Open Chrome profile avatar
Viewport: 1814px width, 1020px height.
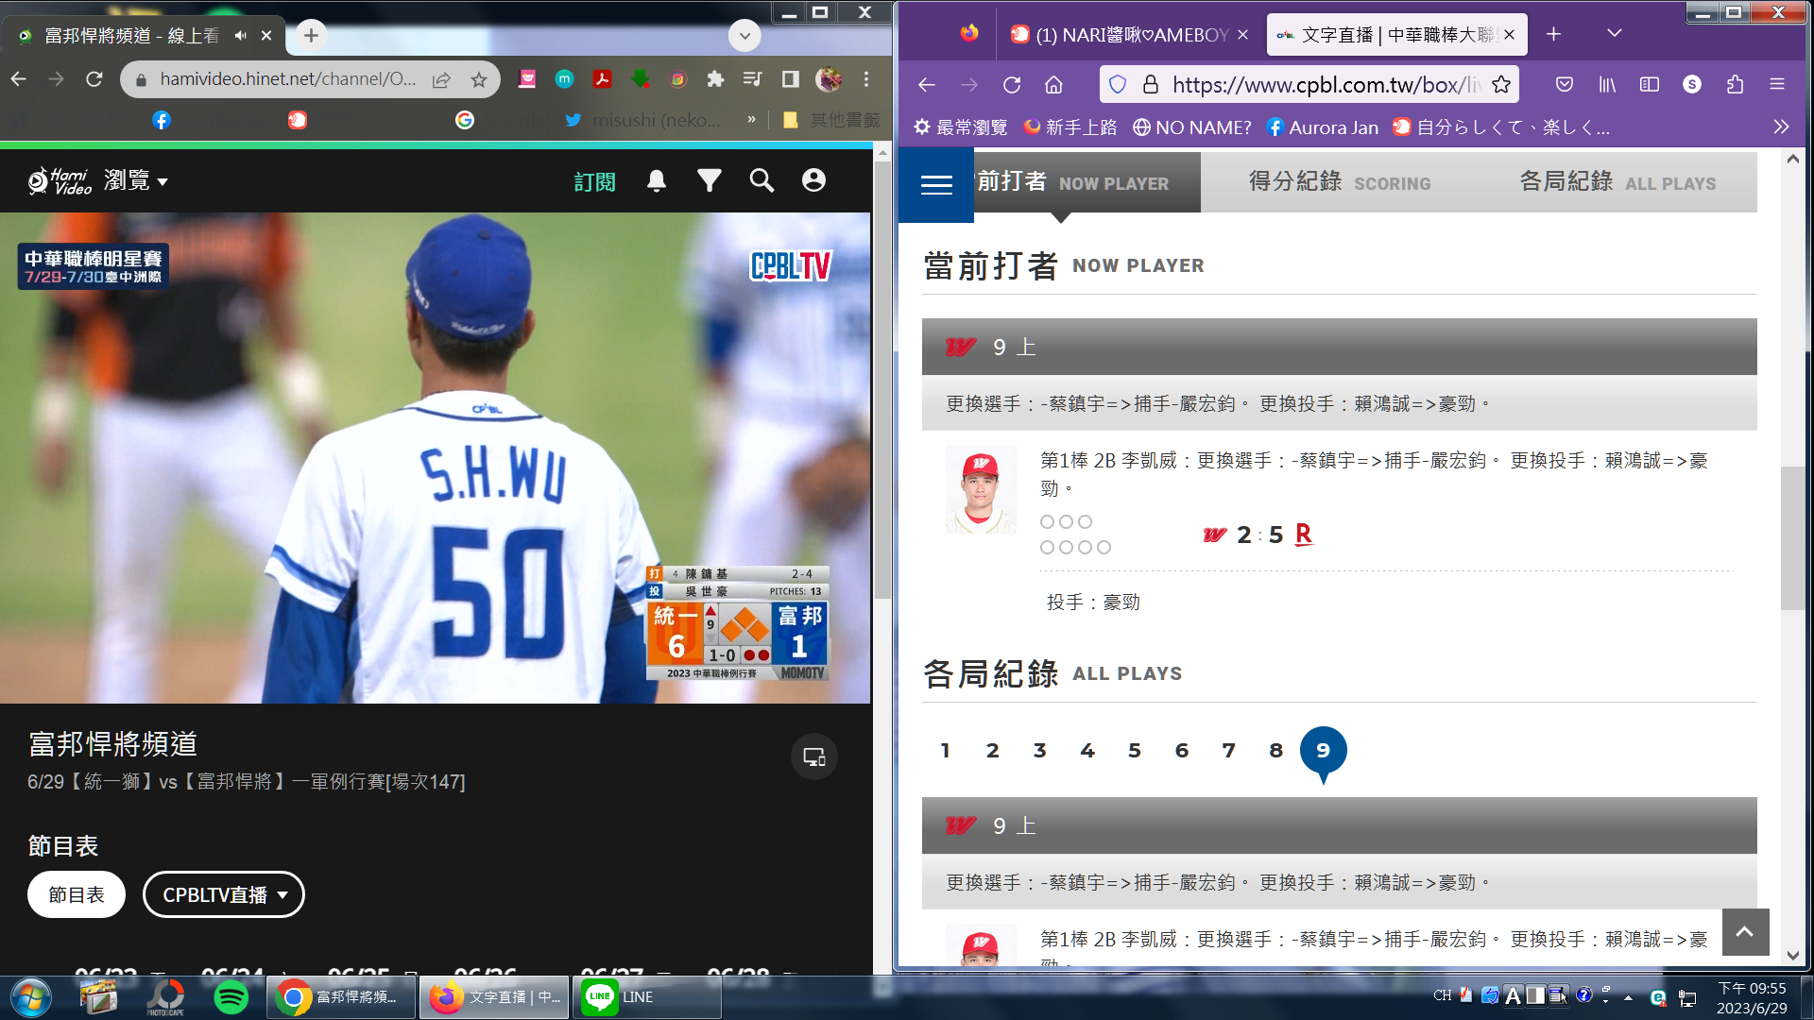(829, 79)
